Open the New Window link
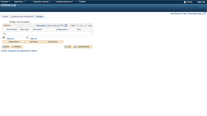 (x=175, y=14)
